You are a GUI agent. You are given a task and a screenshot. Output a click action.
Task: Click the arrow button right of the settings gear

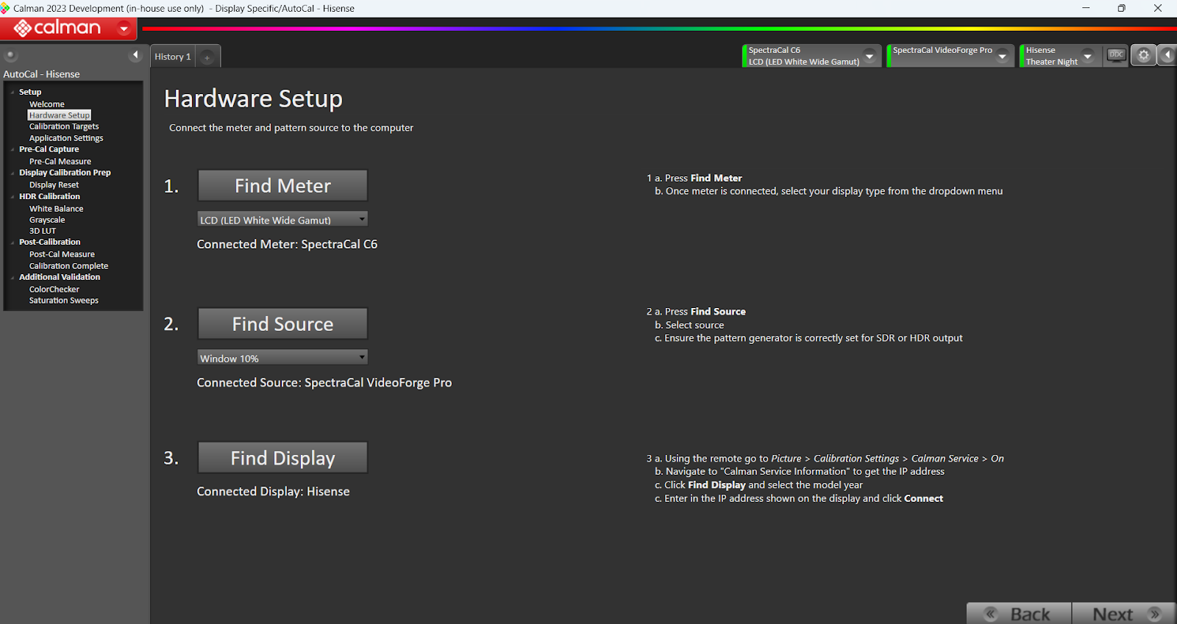(x=1167, y=55)
